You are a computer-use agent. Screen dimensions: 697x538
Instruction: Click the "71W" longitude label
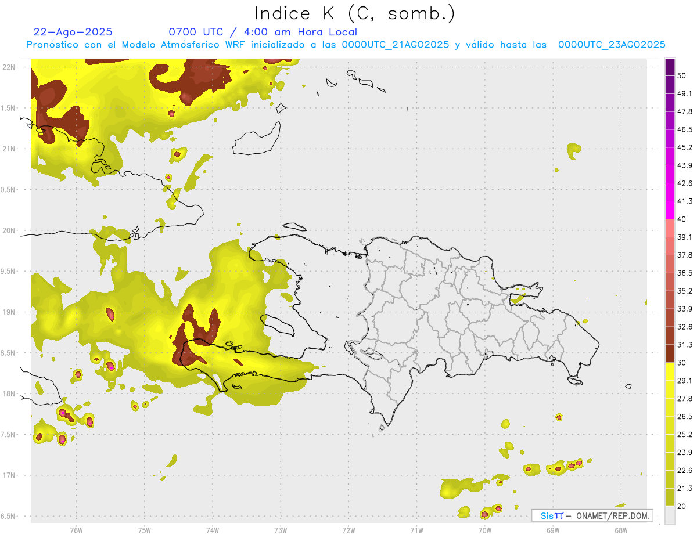point(416,530)
